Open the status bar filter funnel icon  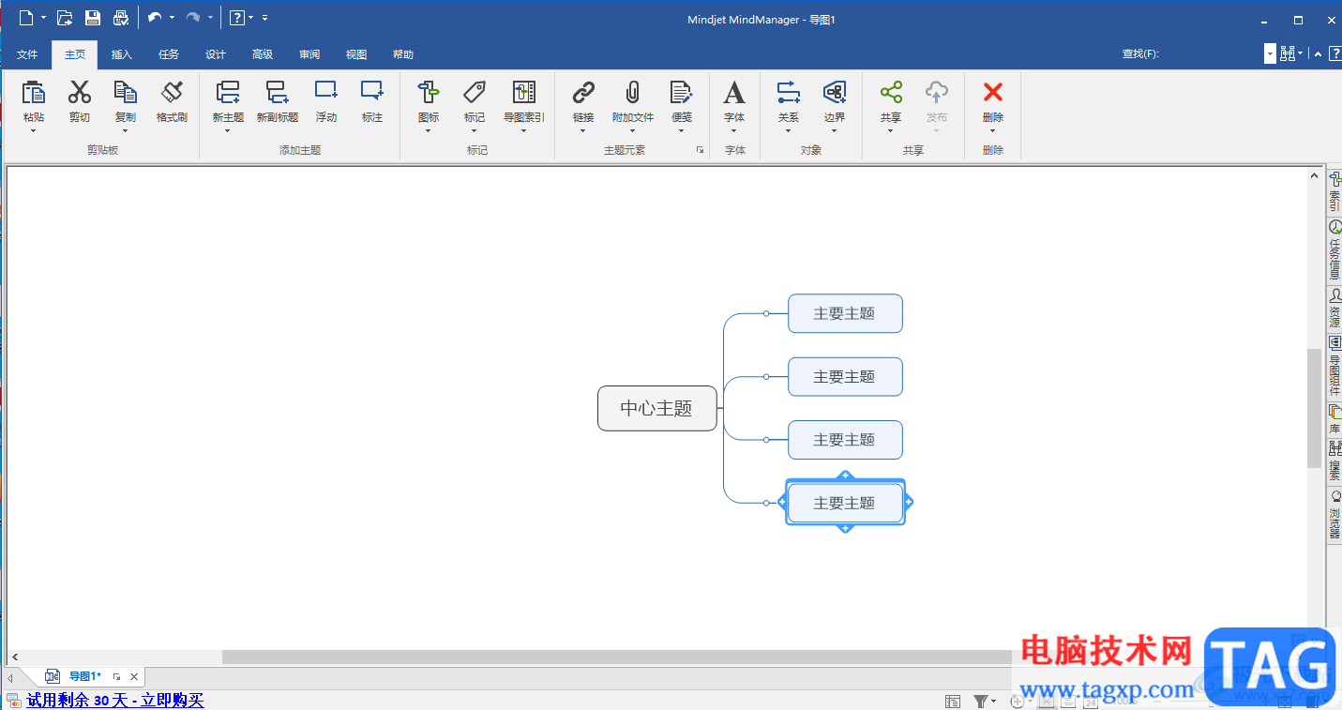click(x=981, y=701)
